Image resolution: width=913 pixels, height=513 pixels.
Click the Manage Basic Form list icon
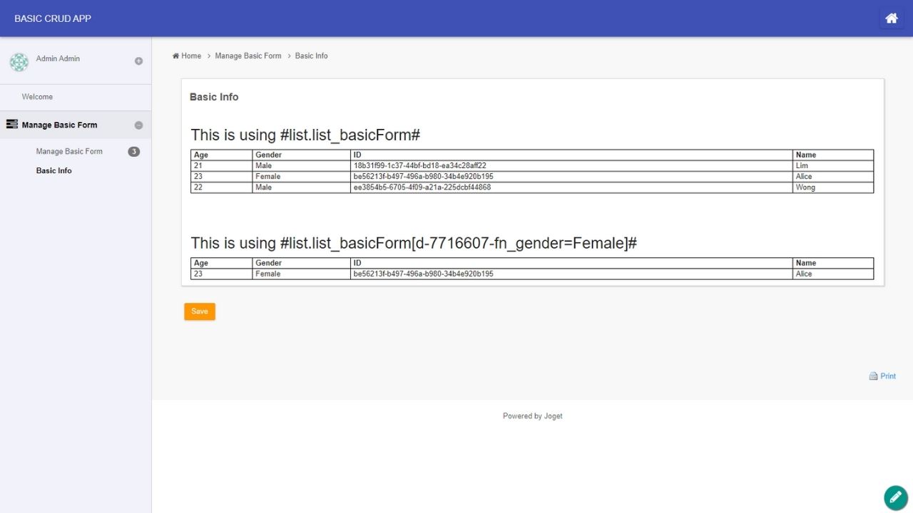(x=12, y=125)
